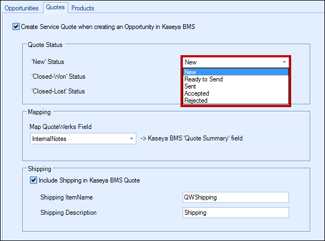Screen dimensions: 325x241
Task: Collapse the 'New' Status dropdown arrow
Action: pyautogui.click(x=284, y=62)
